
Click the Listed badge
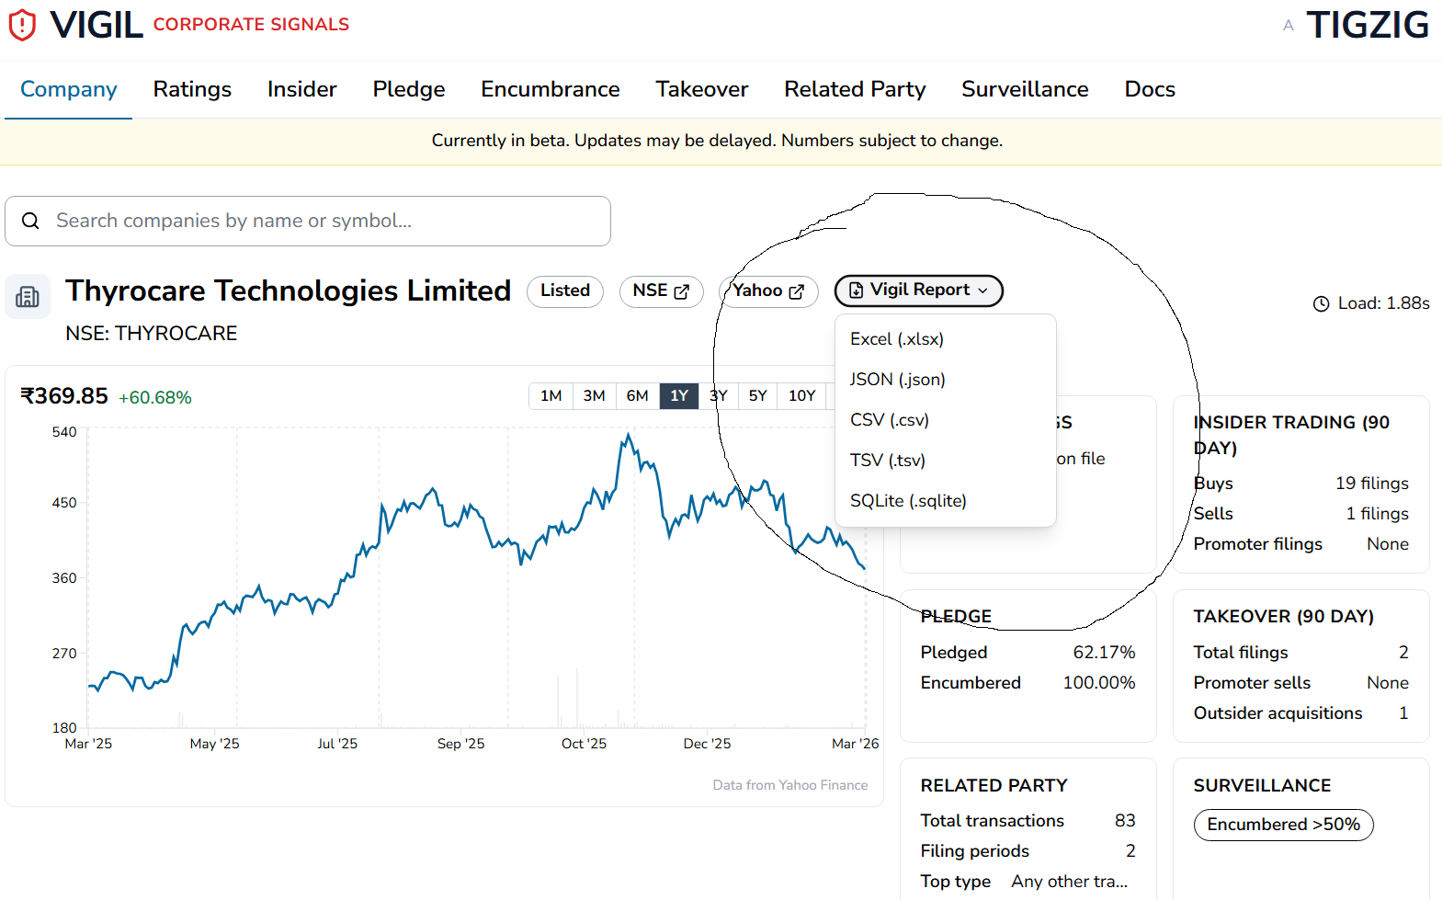coord(565,291)
